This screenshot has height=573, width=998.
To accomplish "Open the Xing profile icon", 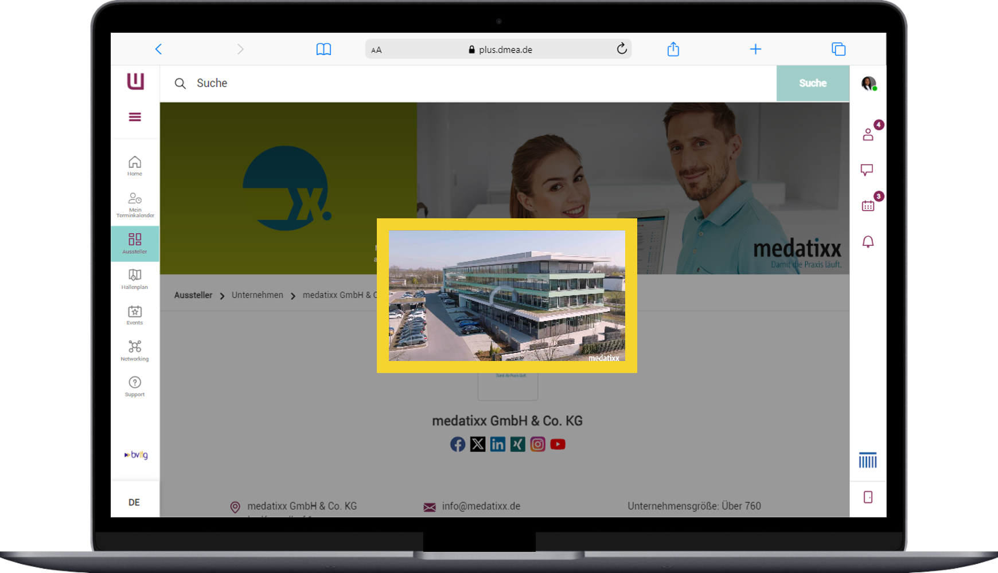I will click(518, 444).
